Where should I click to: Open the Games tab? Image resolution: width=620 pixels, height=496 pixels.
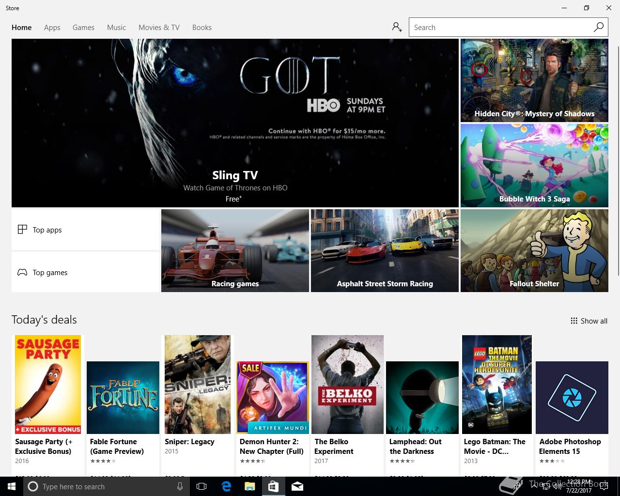(x=83, y=28)
